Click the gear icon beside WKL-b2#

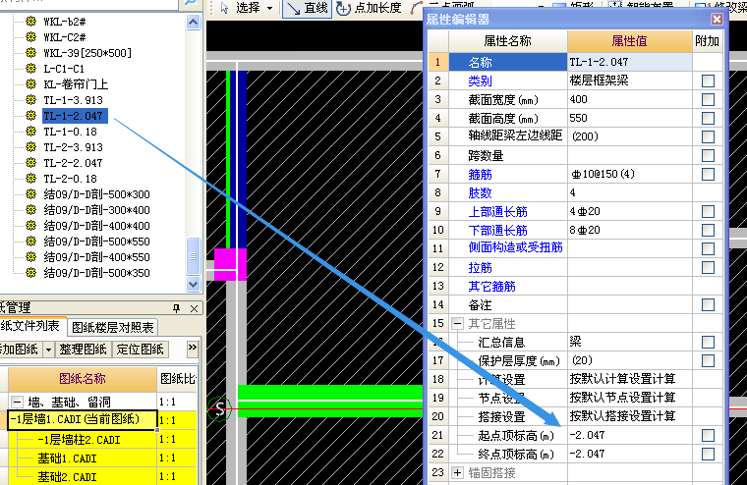click(31, 22)
